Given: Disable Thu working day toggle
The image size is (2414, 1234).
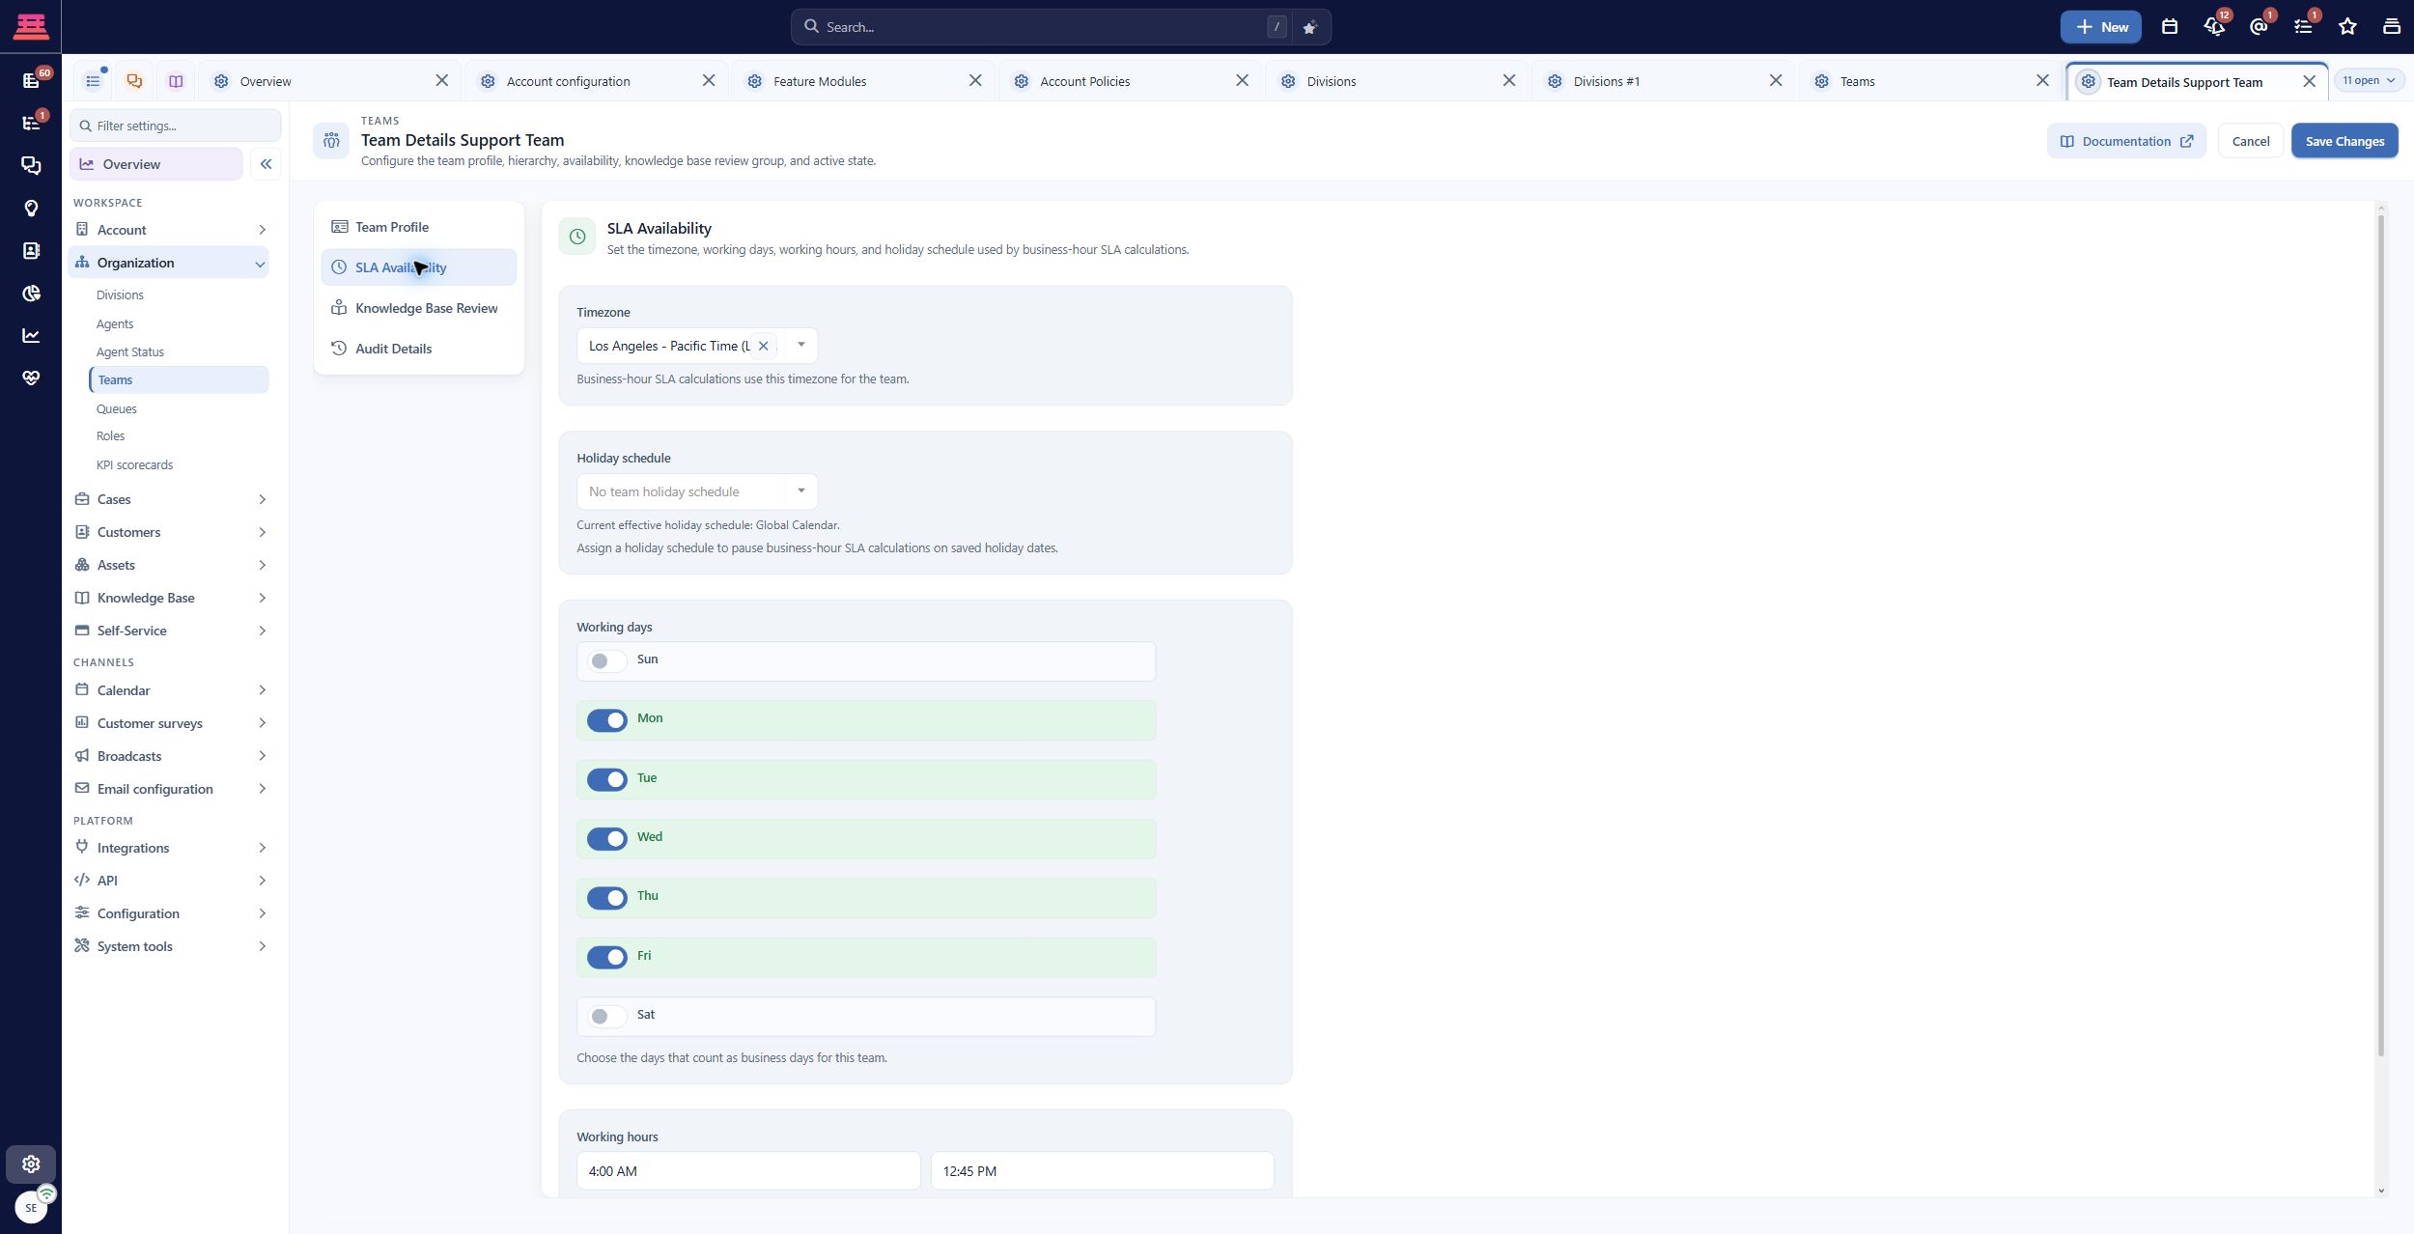Looking at the screenshot, I should click(607, 898).
